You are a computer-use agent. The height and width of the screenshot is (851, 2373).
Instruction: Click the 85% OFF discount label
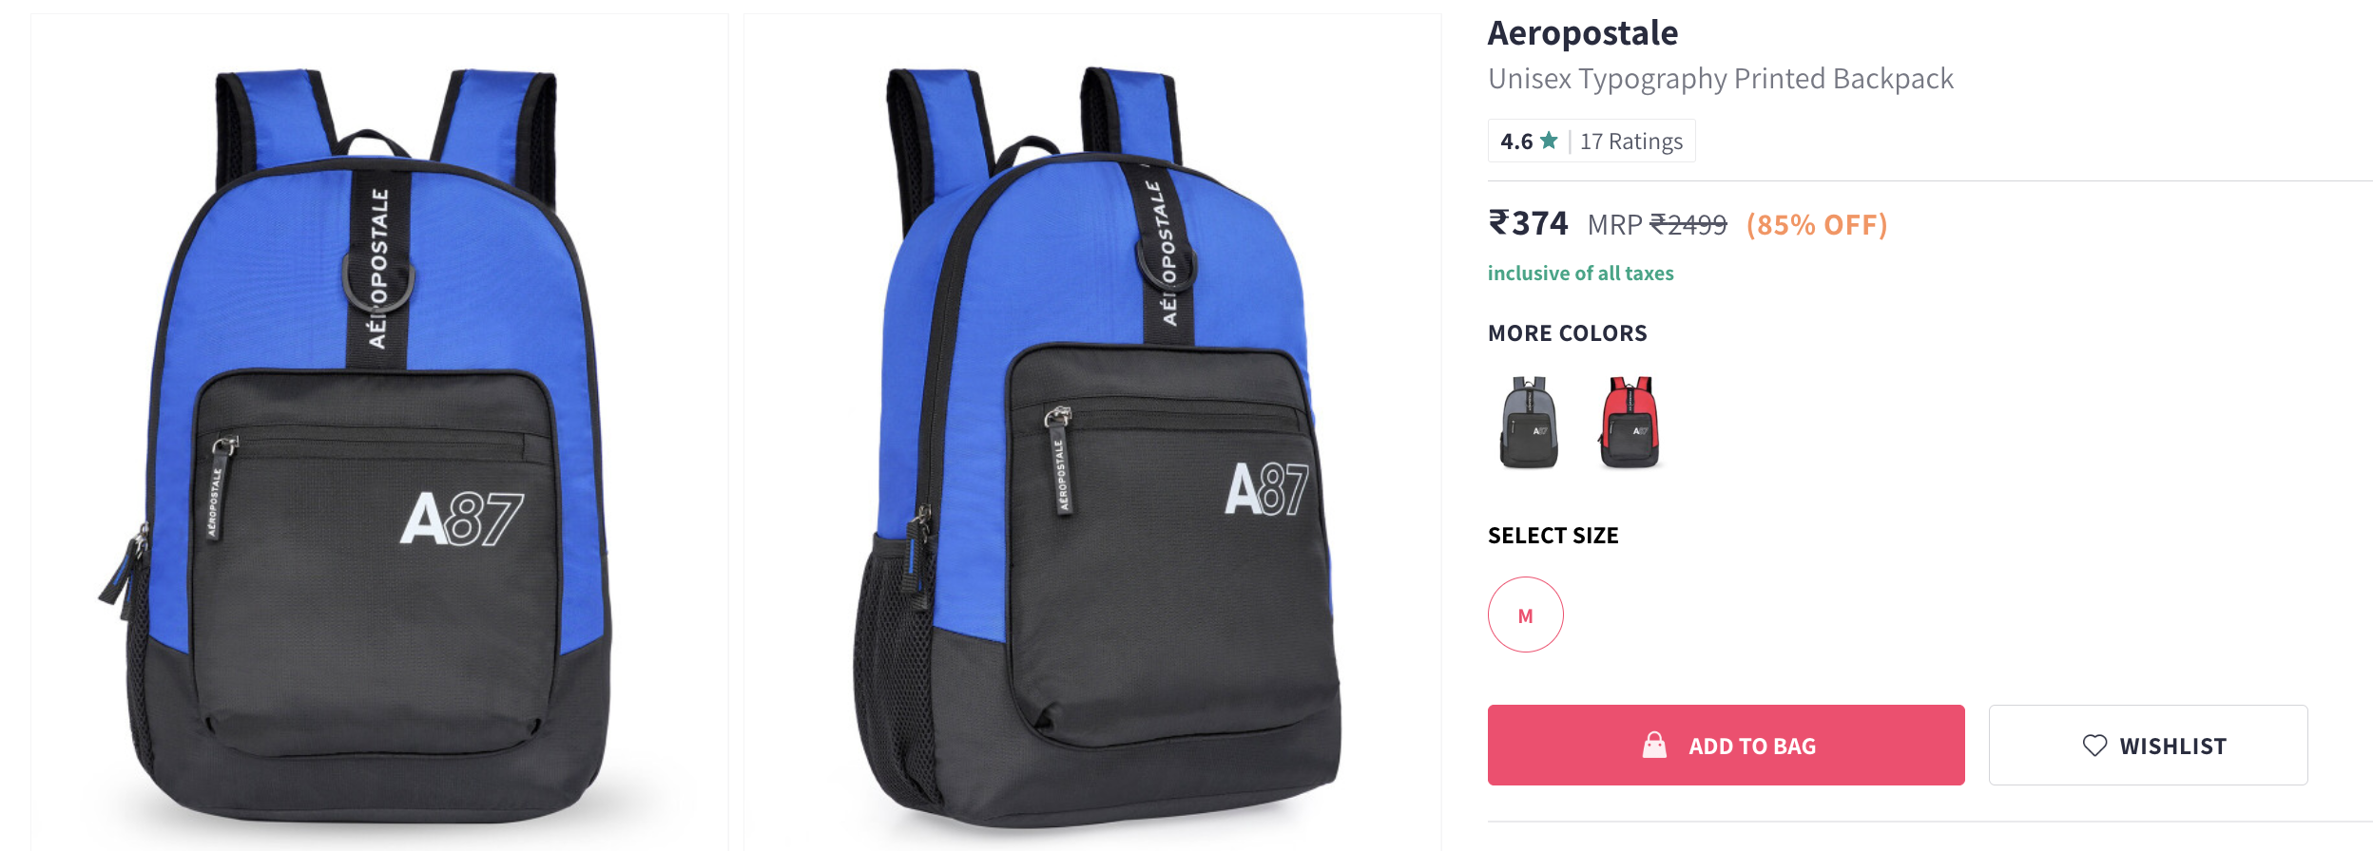pyautogui.click(x=1817, y=225)
